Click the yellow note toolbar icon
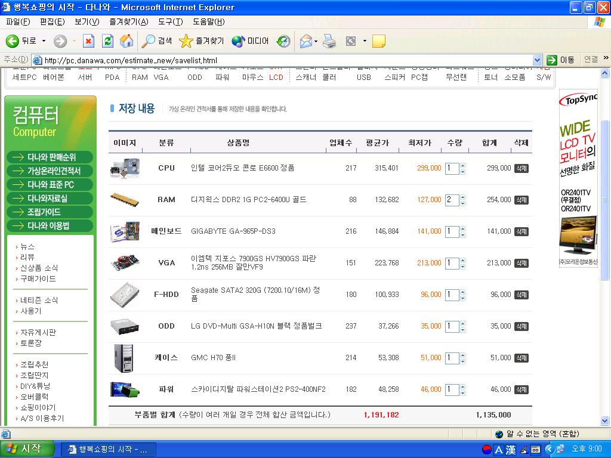The width and height of the screenshot is (611, 458). [379, 41]
